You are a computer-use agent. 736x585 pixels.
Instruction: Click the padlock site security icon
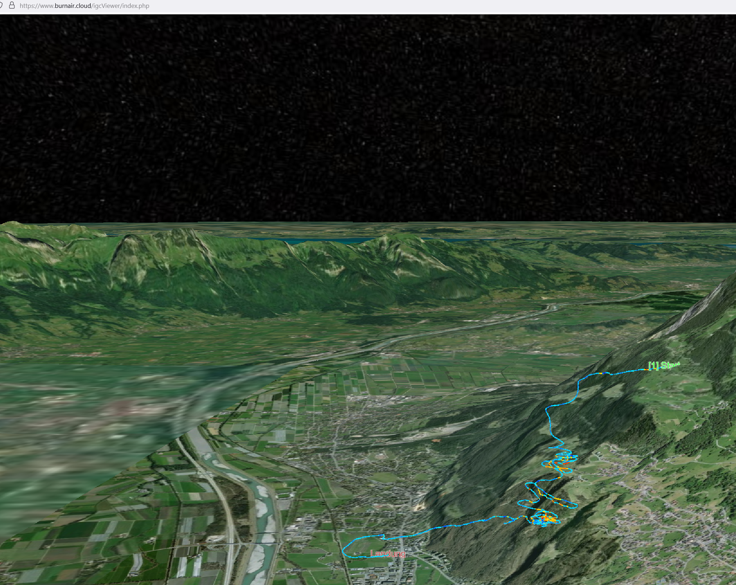pos(12,6)
